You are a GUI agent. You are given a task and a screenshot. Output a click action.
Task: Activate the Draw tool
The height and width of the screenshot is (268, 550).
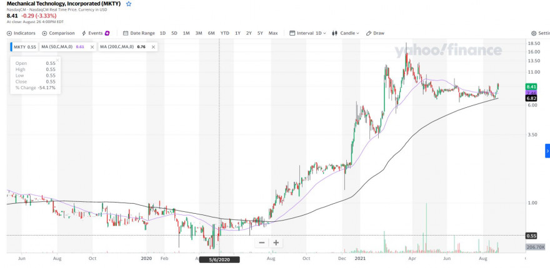coord(375,33)
